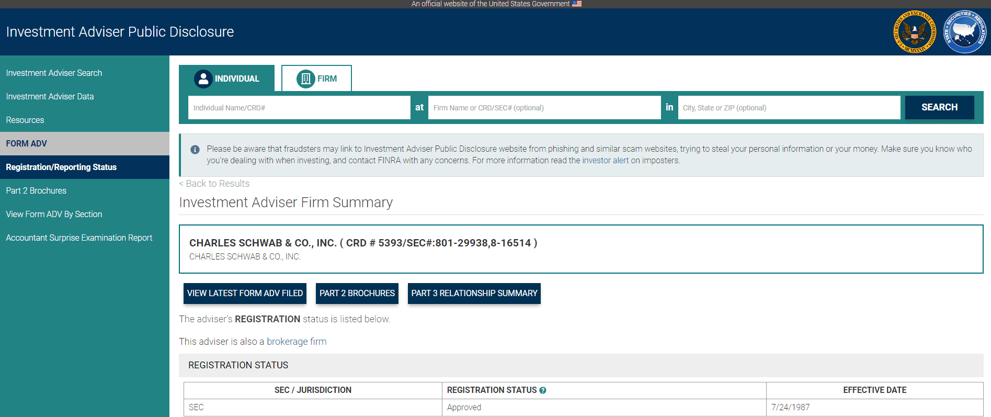The image size is (991, 417).
Task: Click the REGISTRATION STATUS section header
Action: click(x=581, y=365)
